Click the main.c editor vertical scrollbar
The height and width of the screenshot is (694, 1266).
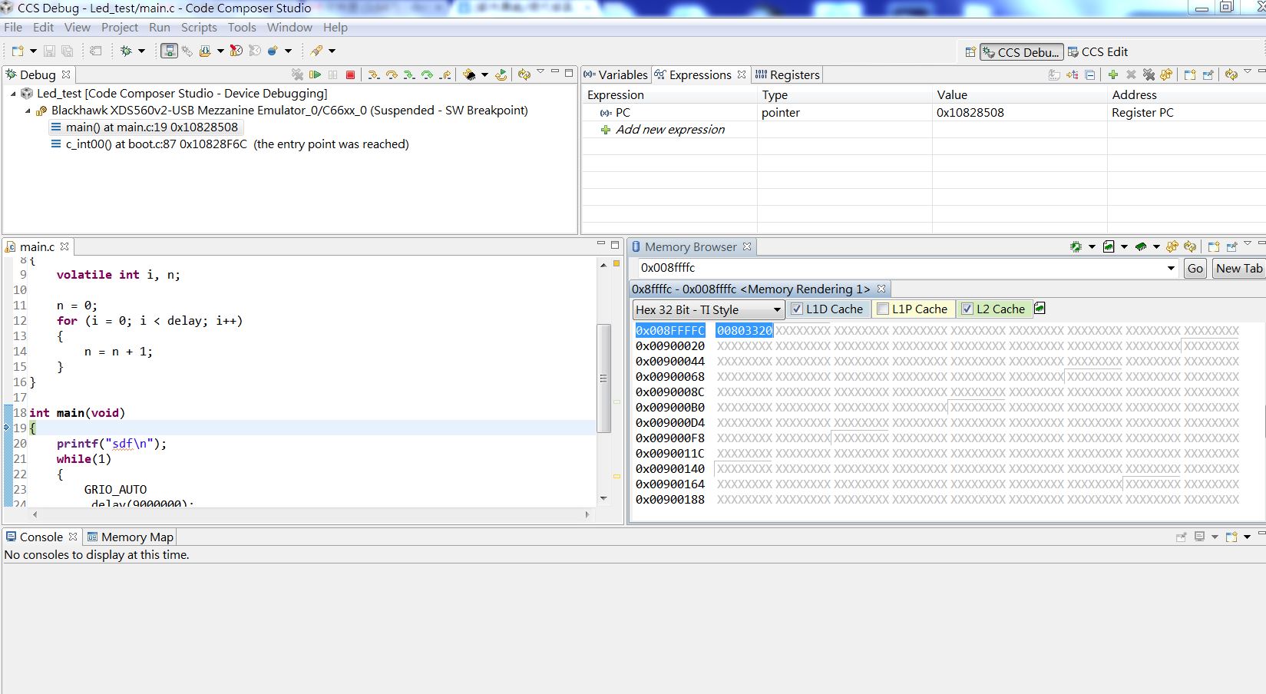pyautogui.click(x=603, y=378)
